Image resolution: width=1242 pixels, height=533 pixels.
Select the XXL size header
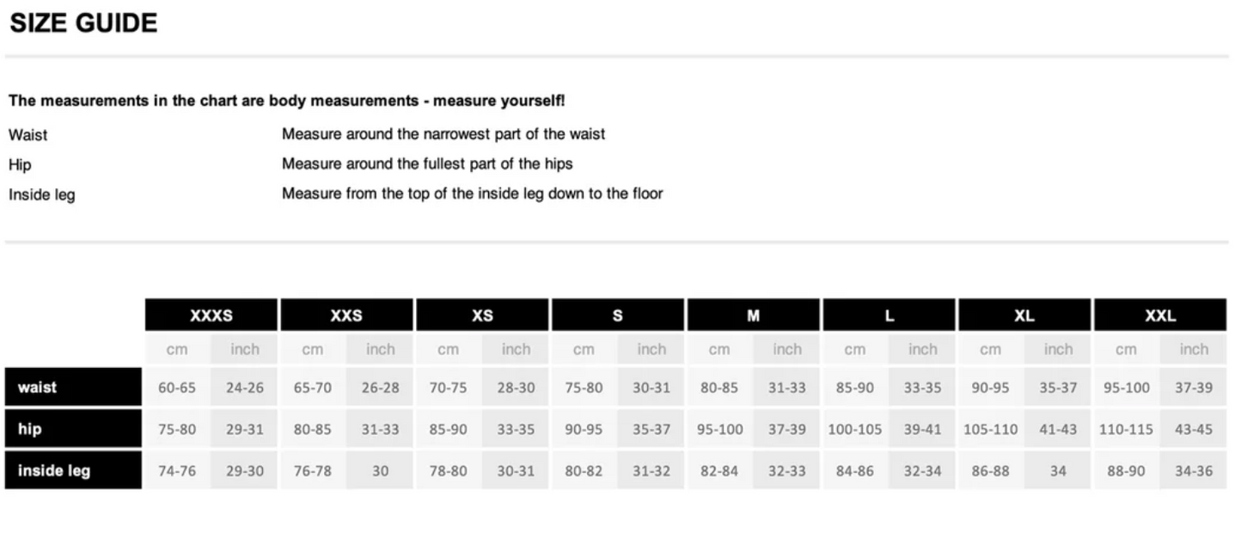click(x=1159, y=316)
